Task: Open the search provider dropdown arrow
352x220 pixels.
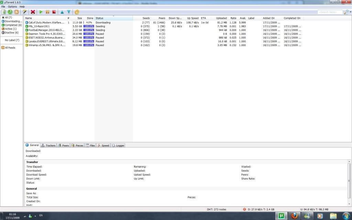Action: coord(350,12)
